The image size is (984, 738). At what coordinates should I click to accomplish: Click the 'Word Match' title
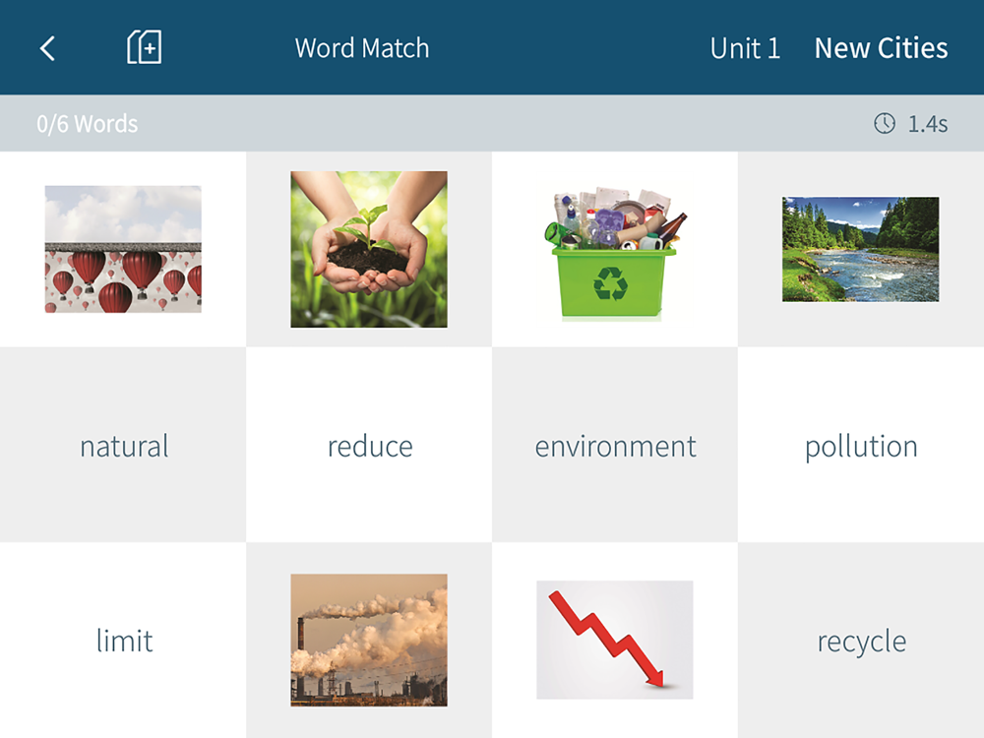pos(362,48)
